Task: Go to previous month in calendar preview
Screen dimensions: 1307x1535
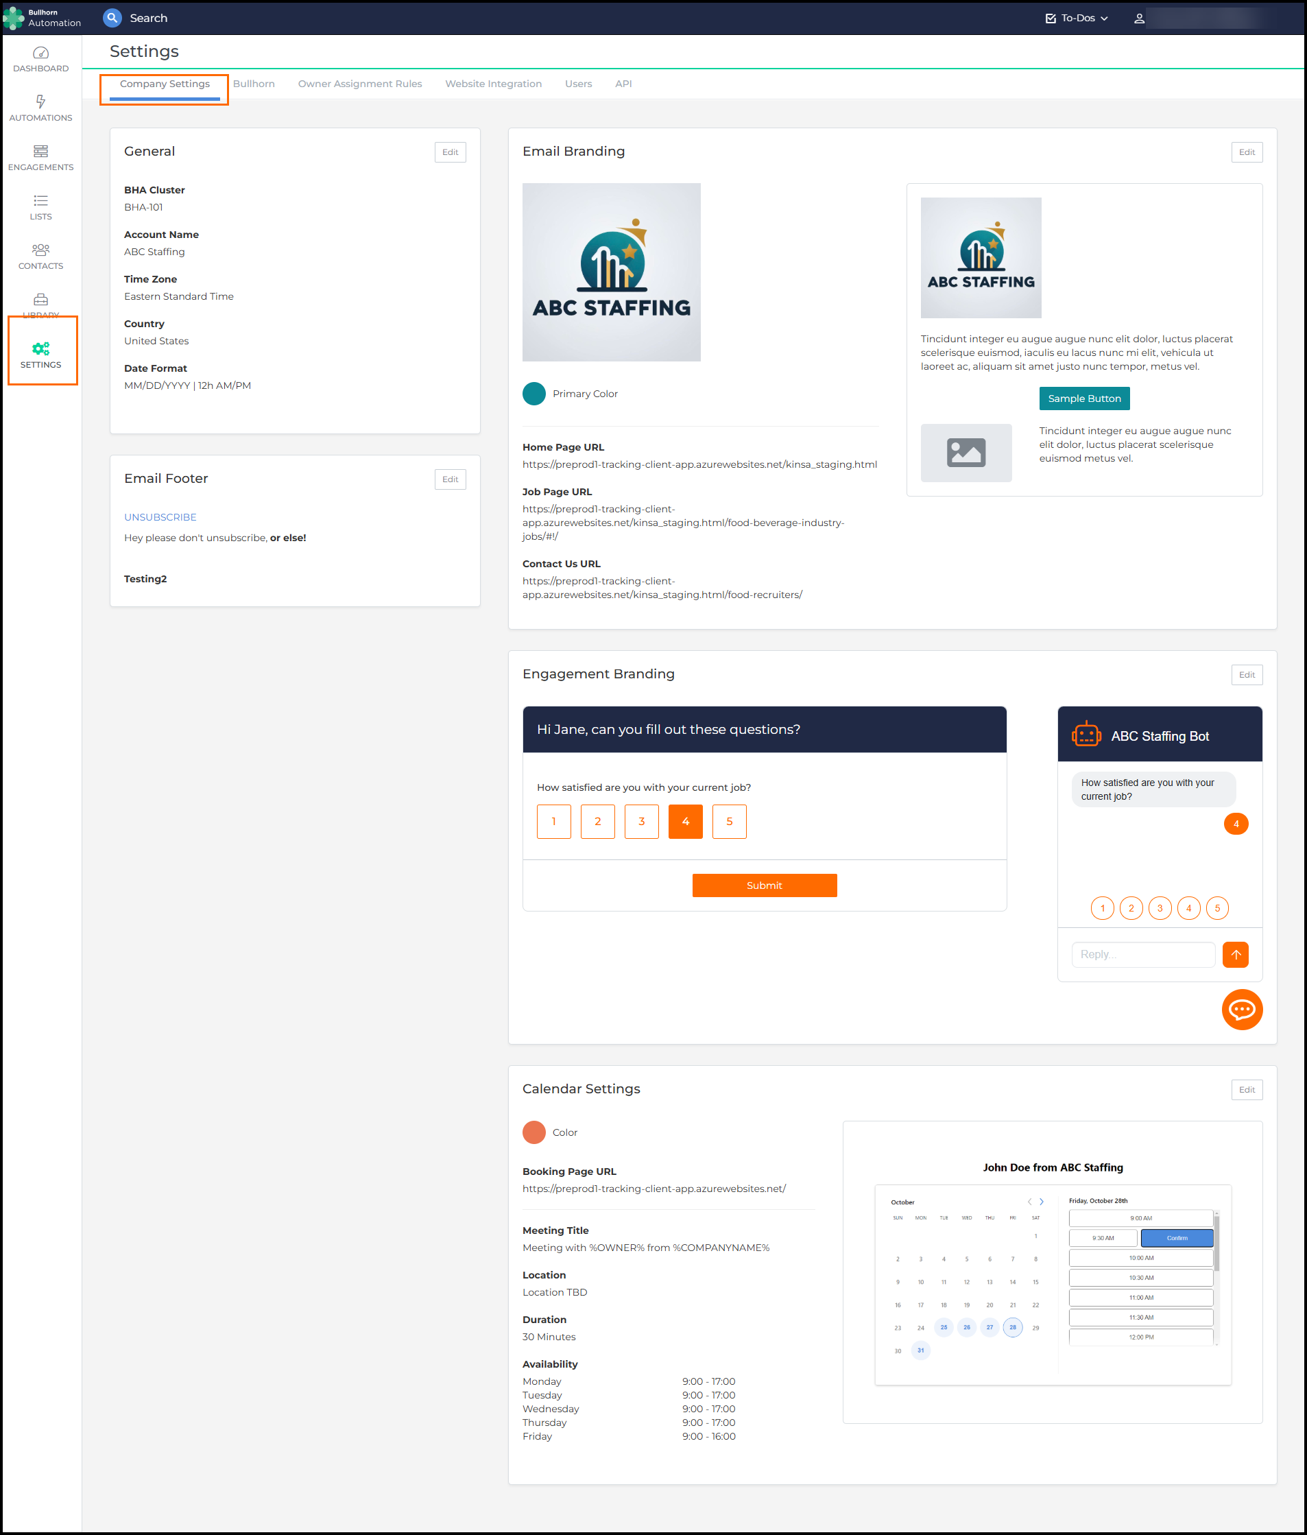Action: [x=1029, y=1201]
